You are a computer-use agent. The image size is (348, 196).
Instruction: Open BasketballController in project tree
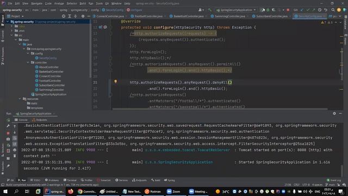[x=51, y=71]
